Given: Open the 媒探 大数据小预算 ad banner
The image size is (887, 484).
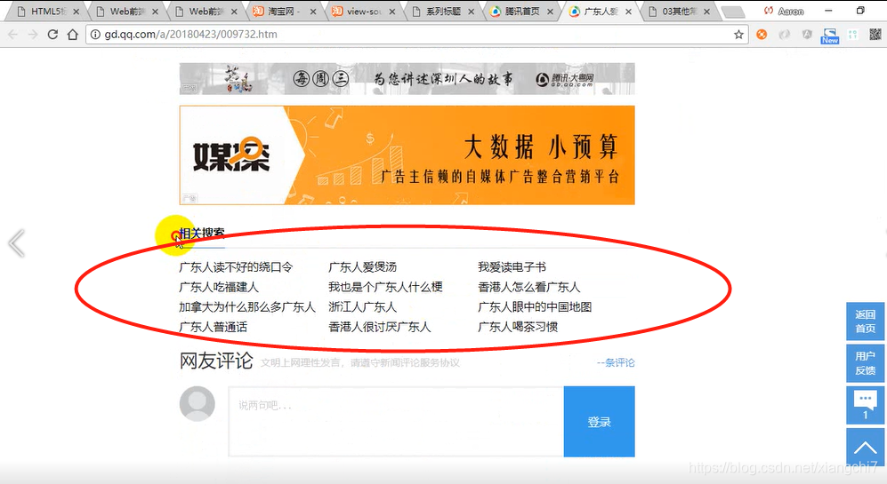Looking at the screenshot, I should click(407, 155).
